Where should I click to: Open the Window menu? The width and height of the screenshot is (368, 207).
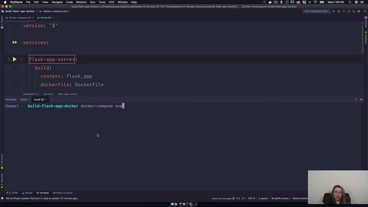(x=122, y=2)
